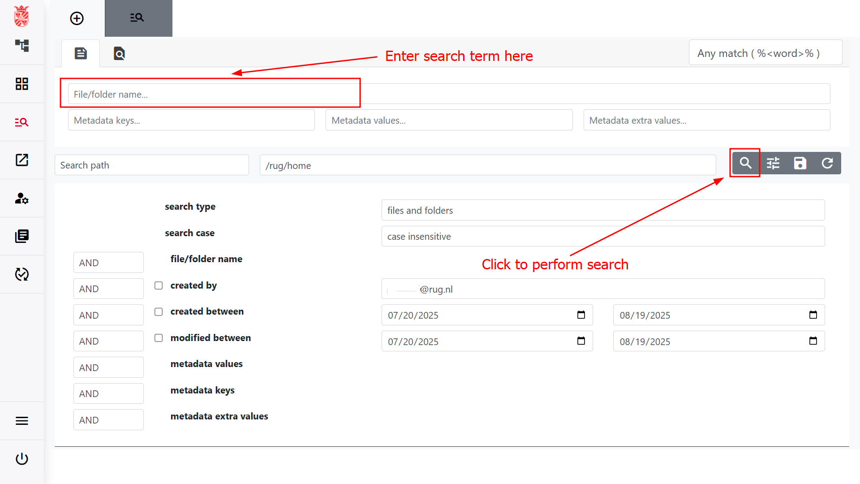Click the search type label
Image resolution: width=860 pixels, height=484 pixels.
pyautogui.click(x=190, y=207)
